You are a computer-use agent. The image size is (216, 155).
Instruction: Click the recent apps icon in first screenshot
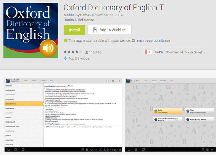[x=23, y=149]
